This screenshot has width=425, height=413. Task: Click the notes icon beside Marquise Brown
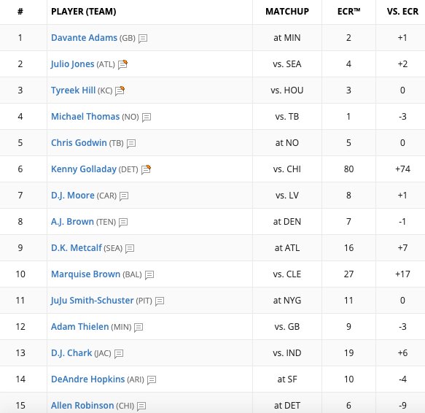(x=149, y=275)
